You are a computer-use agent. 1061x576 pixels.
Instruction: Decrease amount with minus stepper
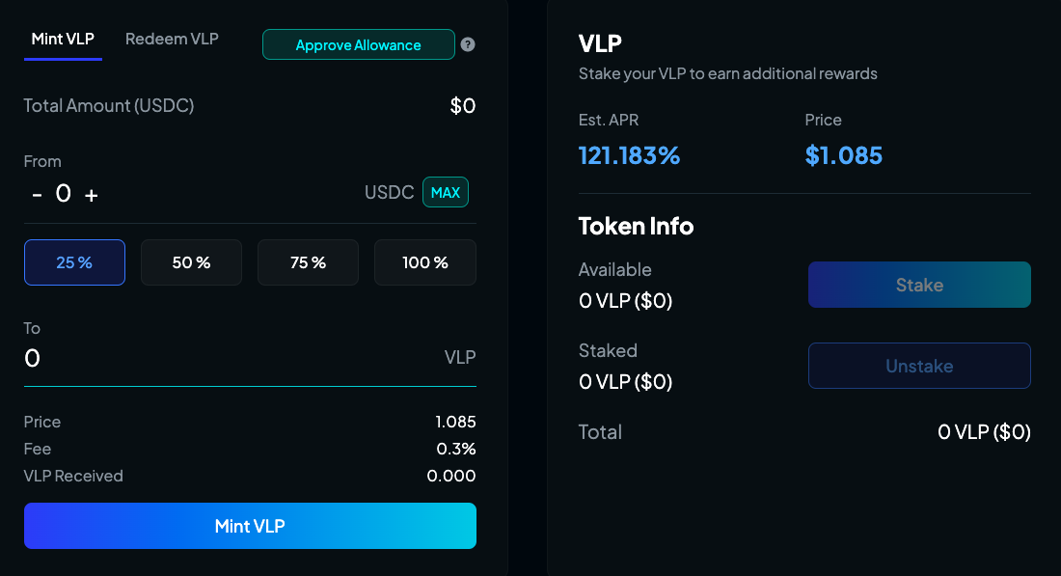(x=37, y=194)
